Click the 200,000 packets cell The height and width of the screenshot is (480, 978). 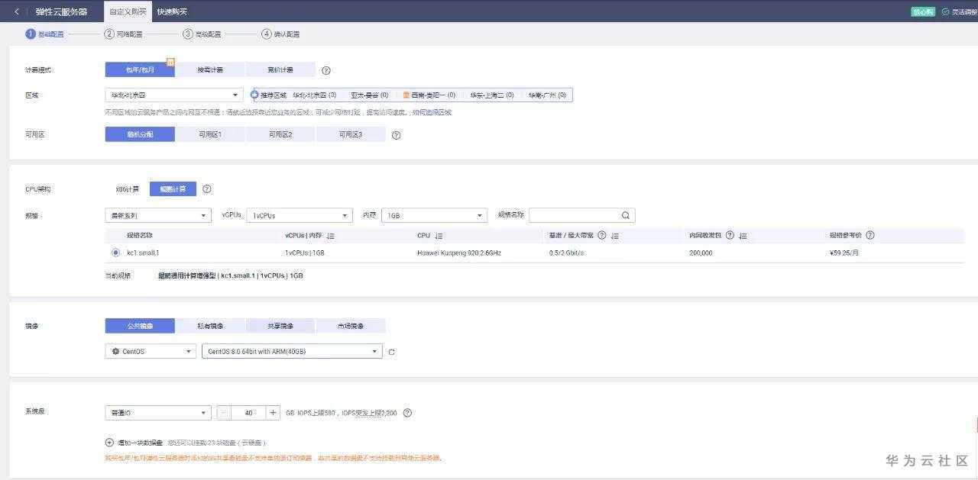[x=701, y=253]
